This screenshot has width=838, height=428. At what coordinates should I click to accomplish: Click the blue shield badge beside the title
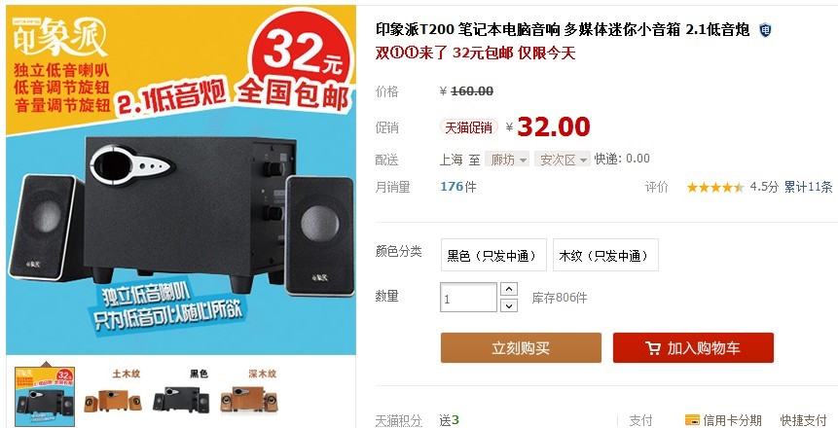(765, 30)
